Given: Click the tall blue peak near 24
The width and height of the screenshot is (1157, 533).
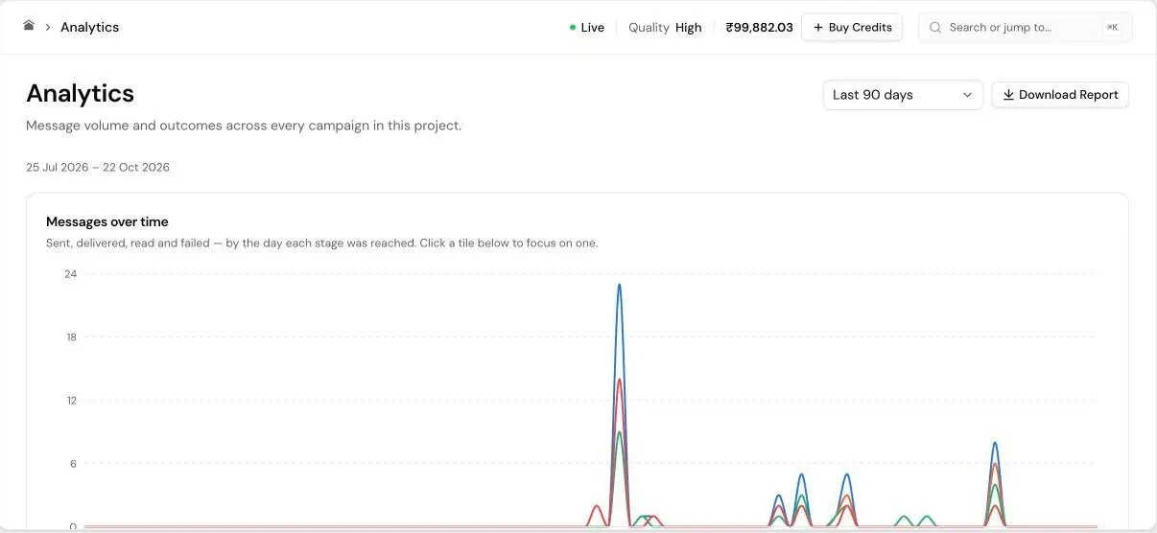Looking at the screenshot, I should 620,286.
